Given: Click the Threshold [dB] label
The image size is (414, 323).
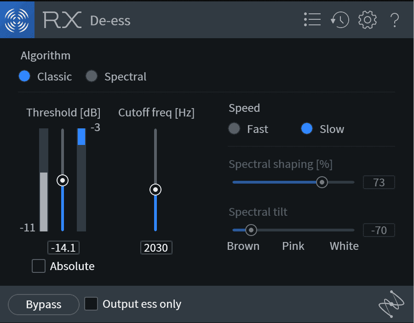Looking at the screenshot, I should click(63, 113).
